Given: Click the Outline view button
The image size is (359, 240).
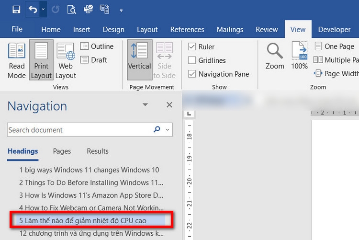Looking at the screenshot, I should 97,46.
